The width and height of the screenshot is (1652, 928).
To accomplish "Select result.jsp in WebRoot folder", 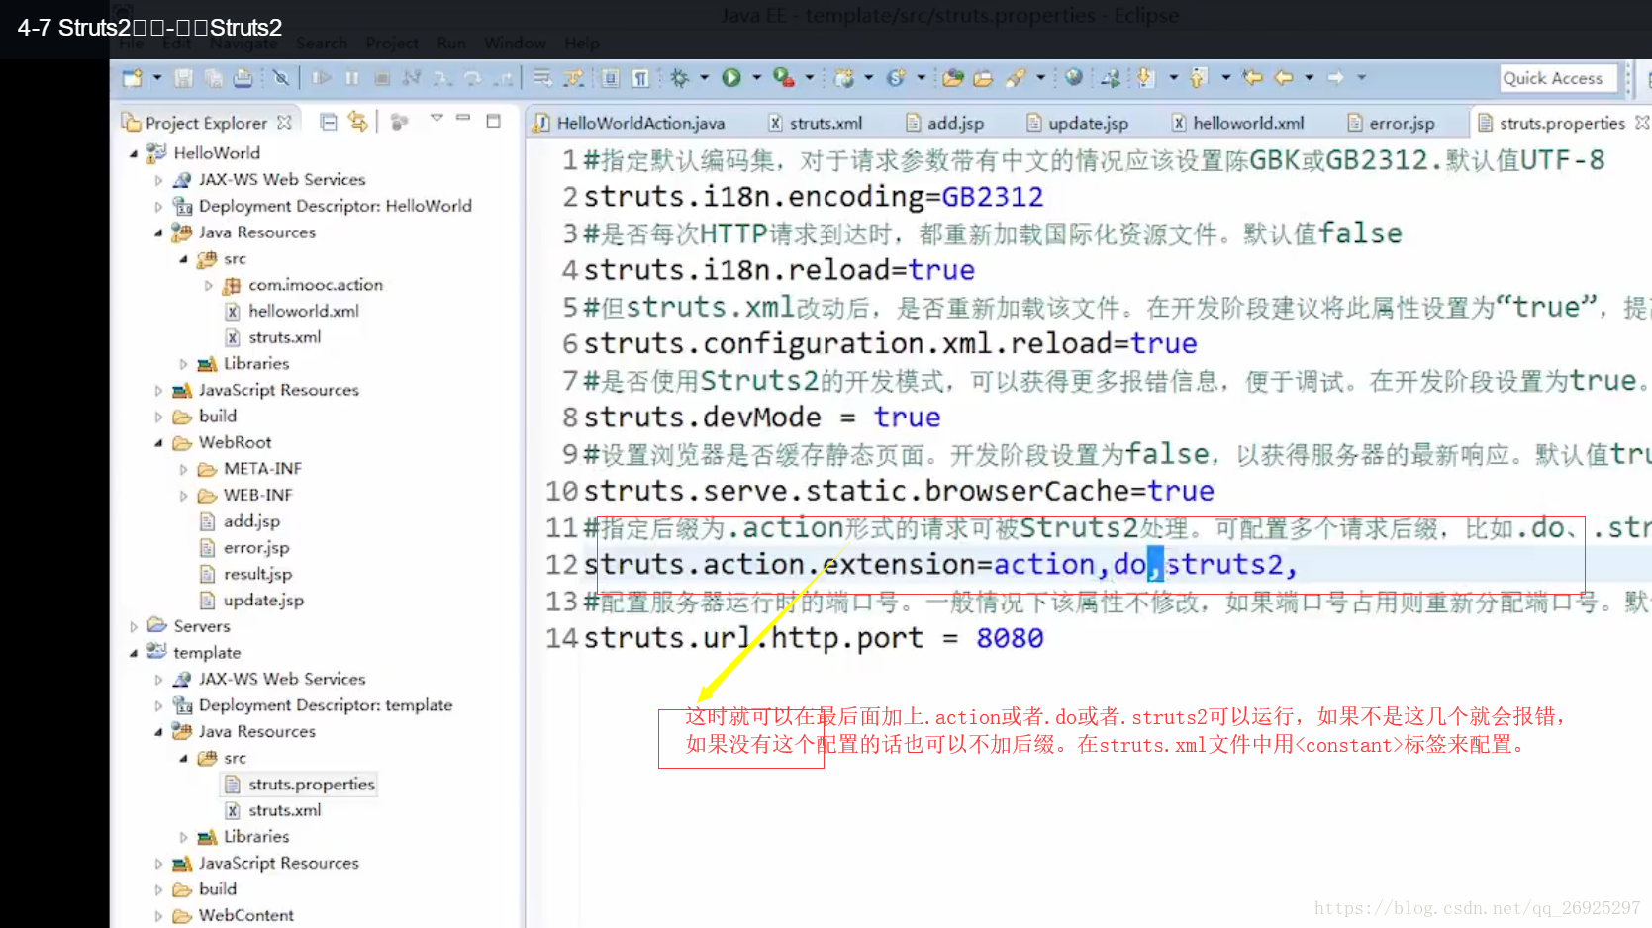I will tap(257, 574).
